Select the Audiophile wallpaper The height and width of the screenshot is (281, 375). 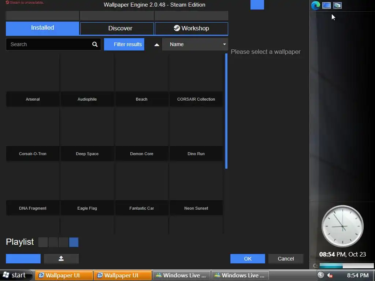(87, 80)
